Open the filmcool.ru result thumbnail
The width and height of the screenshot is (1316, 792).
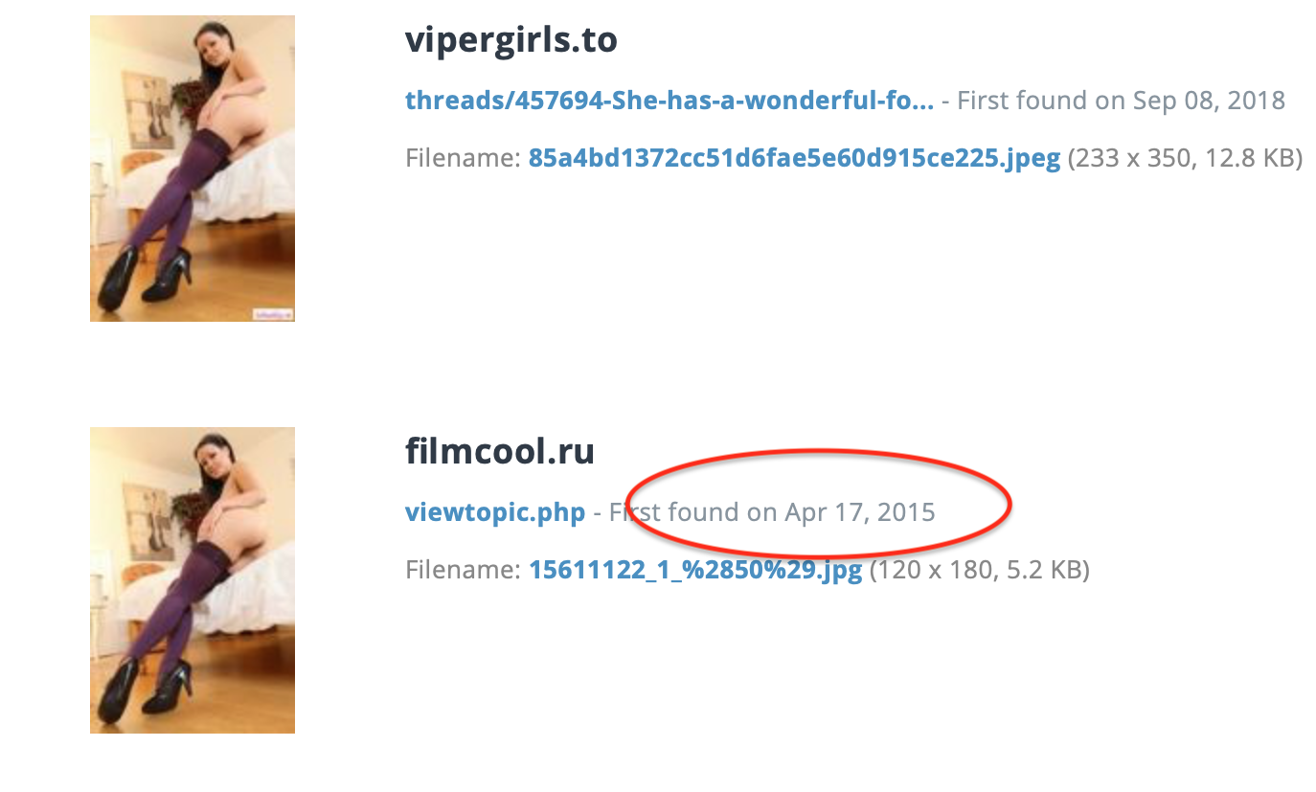(193, 580)
